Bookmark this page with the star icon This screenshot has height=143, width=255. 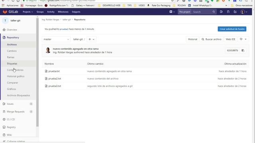173,1
